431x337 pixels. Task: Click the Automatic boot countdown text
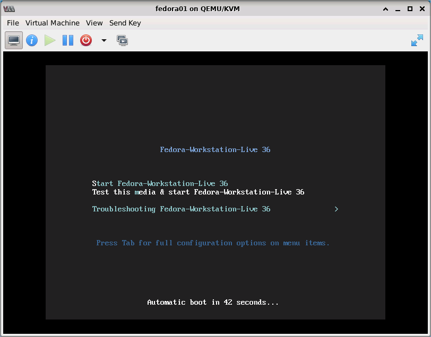[213, 302]
